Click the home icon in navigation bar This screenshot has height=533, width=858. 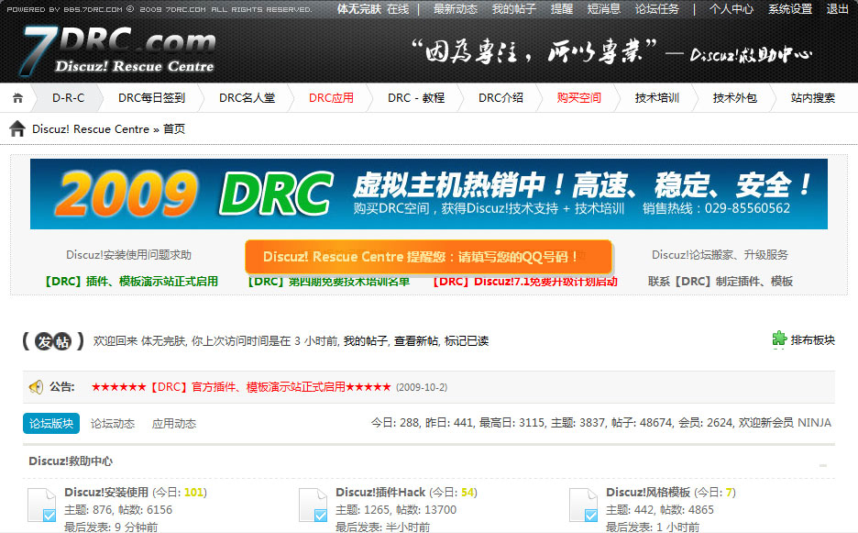pyautogui.click(x=18, y=98)
